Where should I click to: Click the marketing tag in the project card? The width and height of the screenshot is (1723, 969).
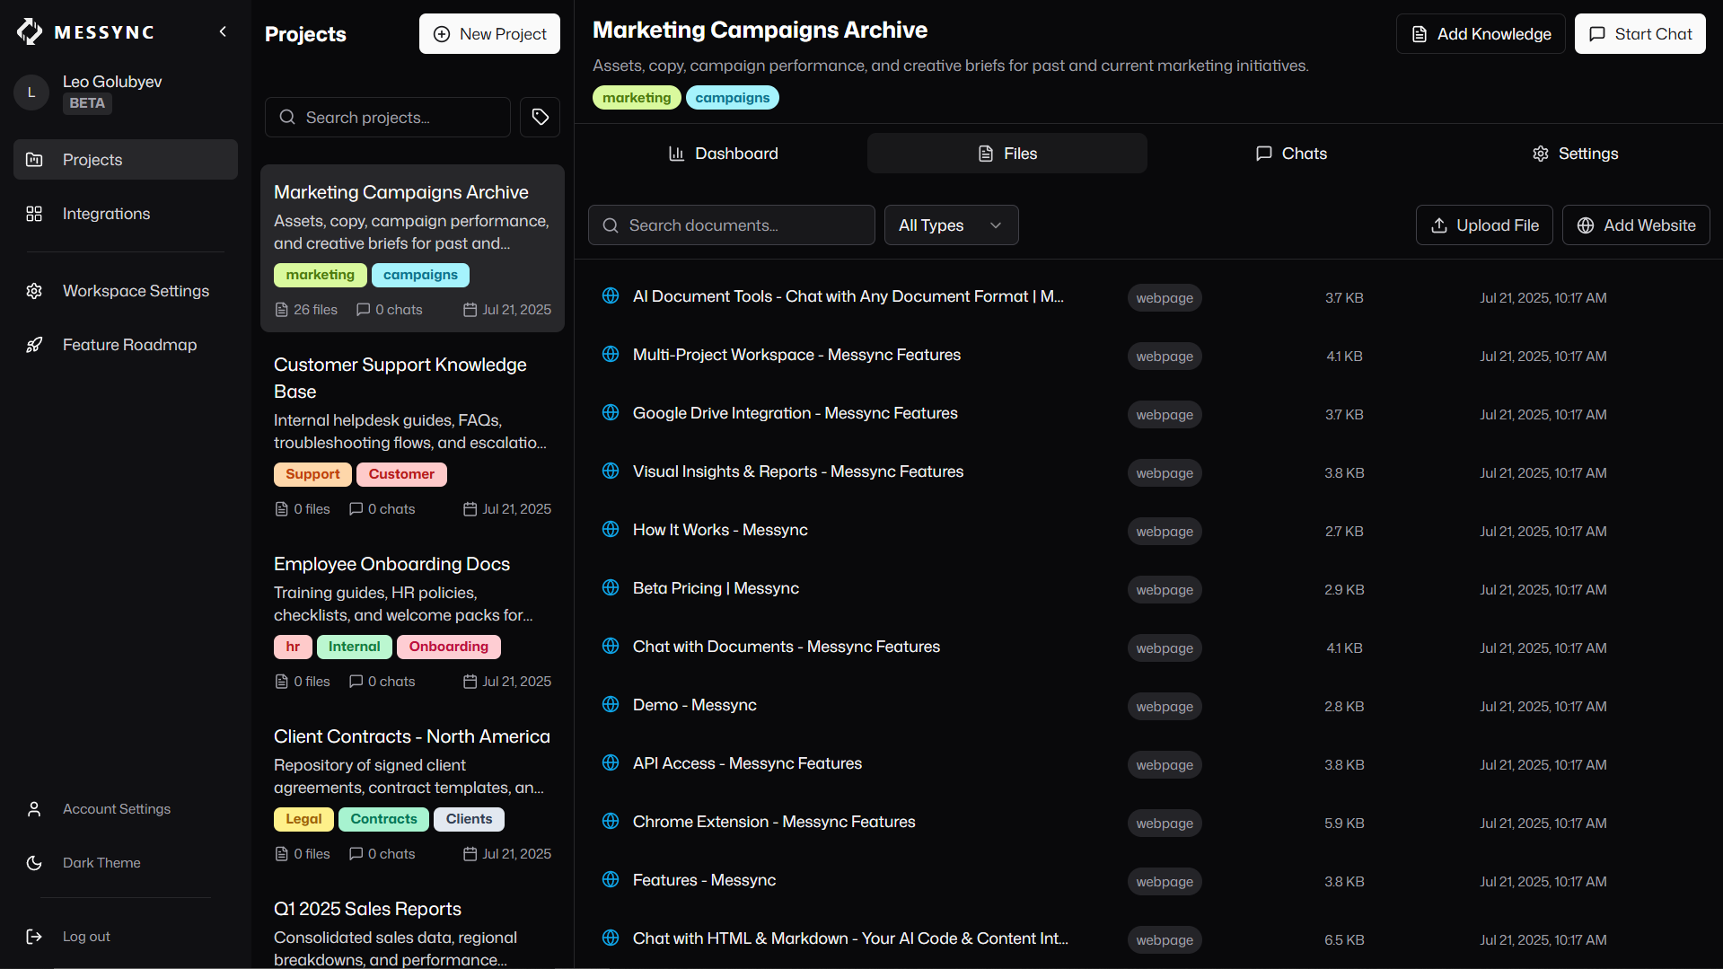point(321,275)
